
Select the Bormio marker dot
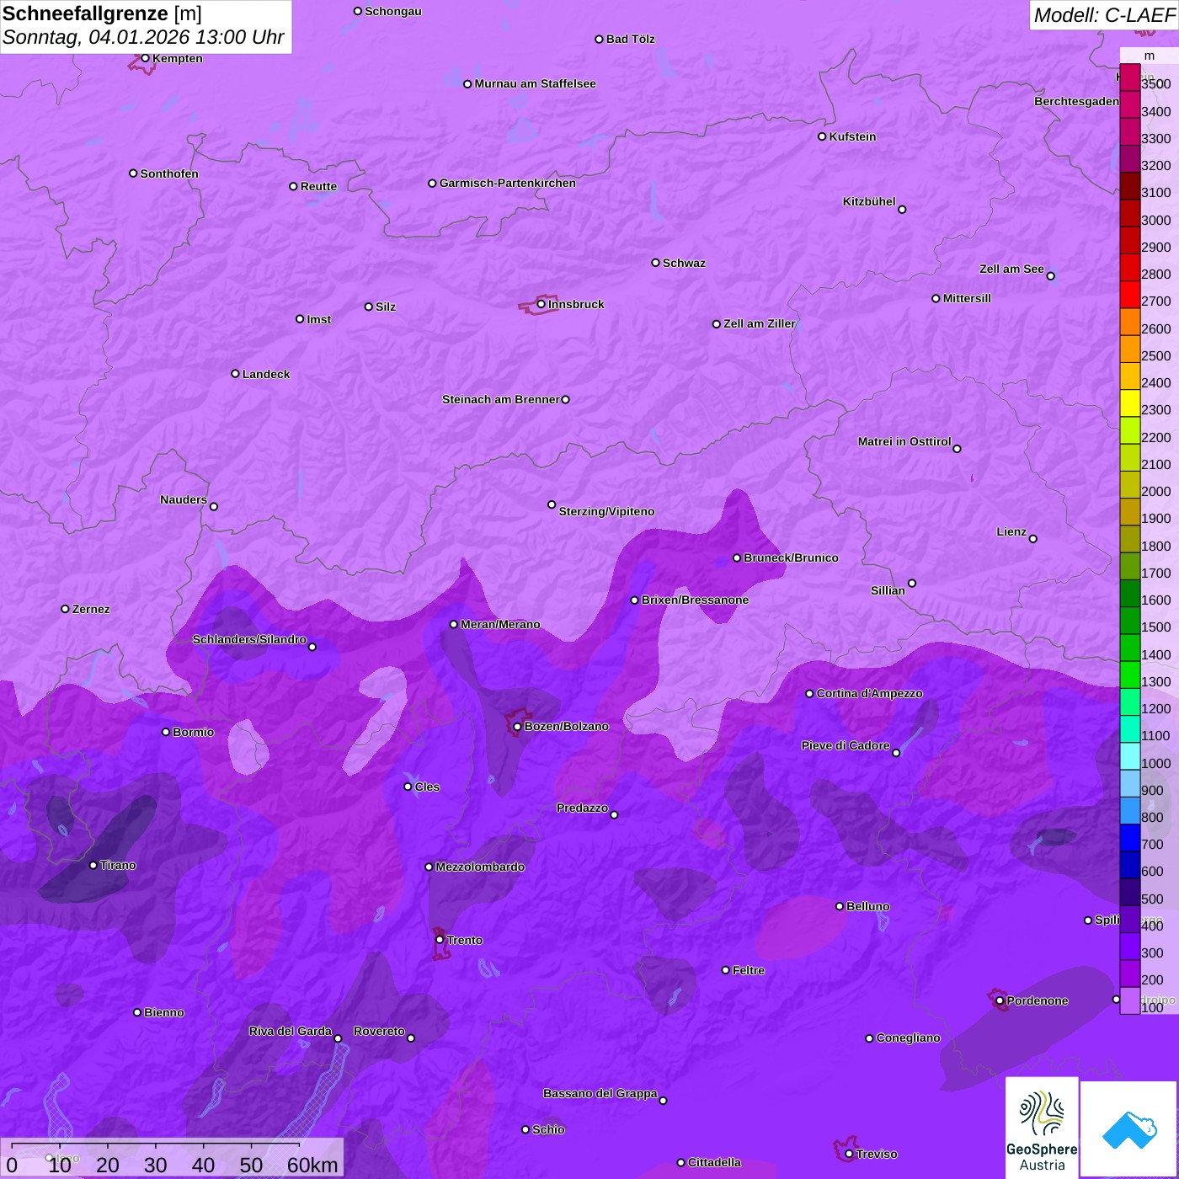[x=166, y=732]
